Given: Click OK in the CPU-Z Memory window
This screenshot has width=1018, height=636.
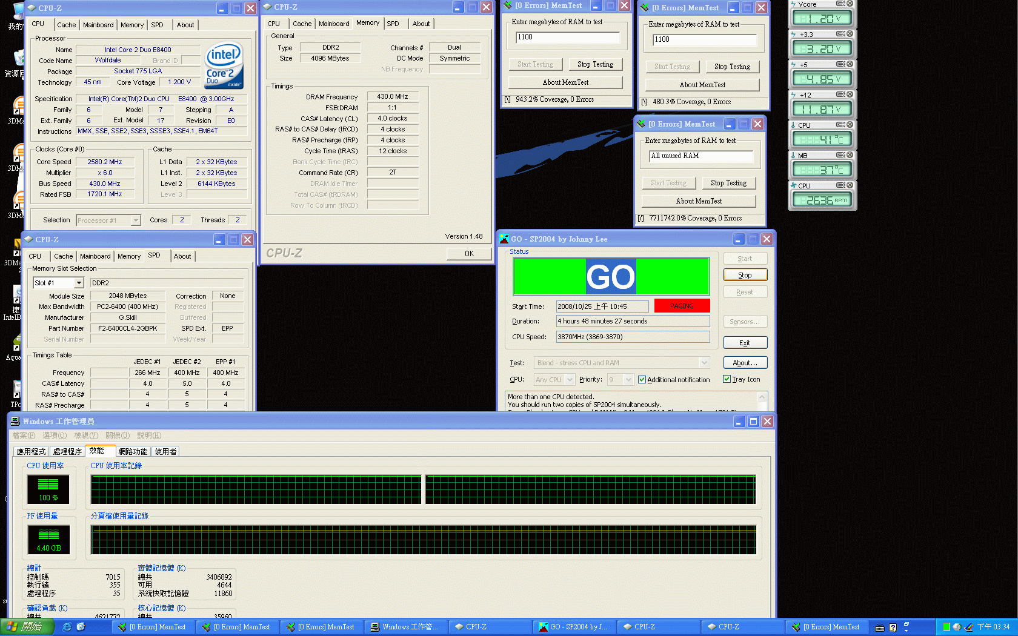Looking at the screenshot, I should click(x=469, y=254).
